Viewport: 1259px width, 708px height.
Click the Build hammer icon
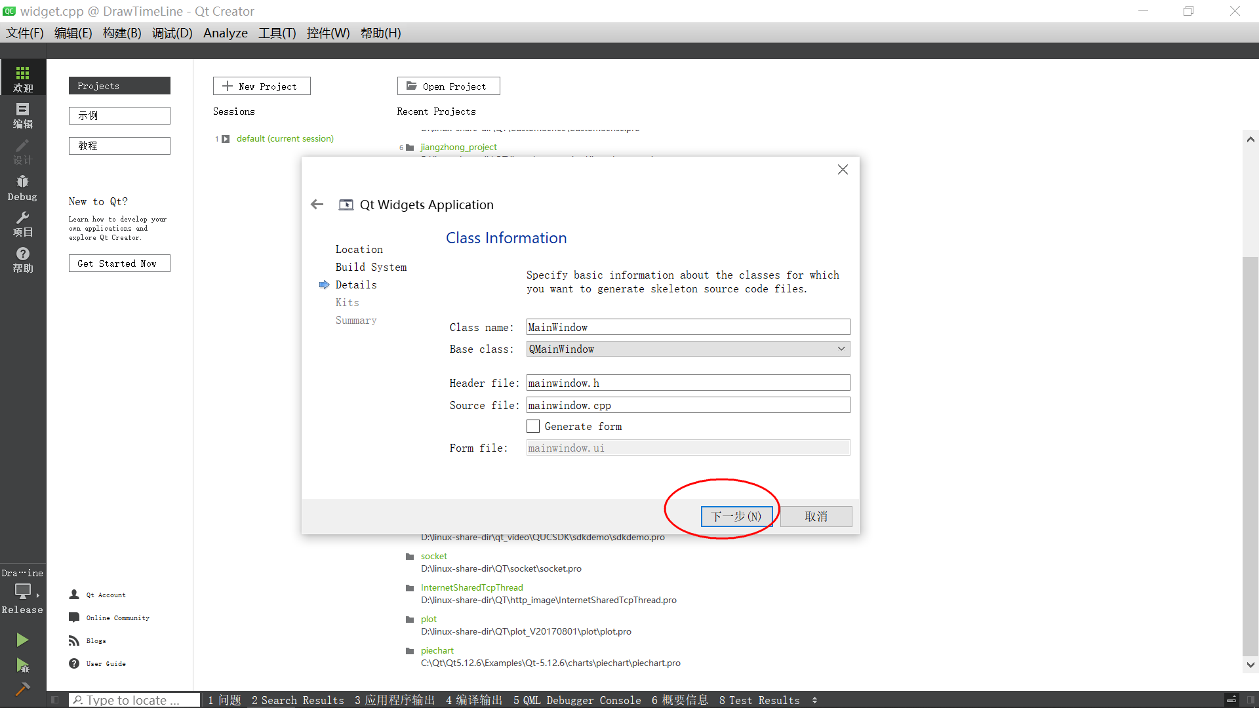pyautogui.click(x=22, y=689)
